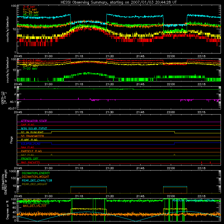This screenshot has width=224, height=224.
Task: Click the Absolute geomagnetic latitude label
Action: (193, 200)
